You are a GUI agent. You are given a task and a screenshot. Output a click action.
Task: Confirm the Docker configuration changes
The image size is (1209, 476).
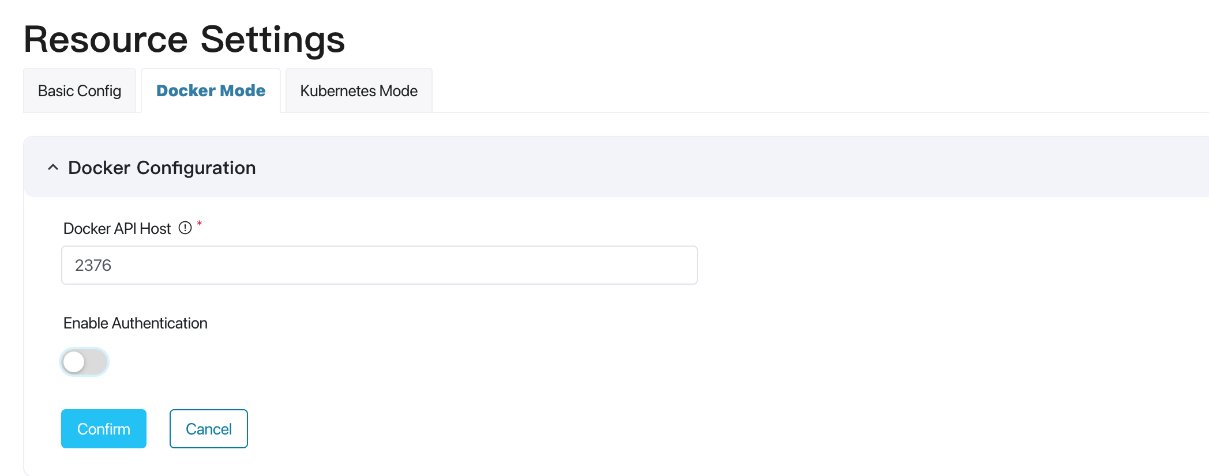103,428
